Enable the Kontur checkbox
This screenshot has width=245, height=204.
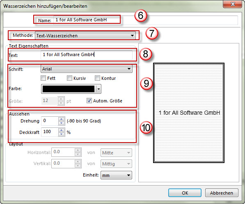[x=97, y=78]
